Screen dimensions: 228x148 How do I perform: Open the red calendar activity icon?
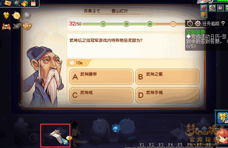(33, 3)
